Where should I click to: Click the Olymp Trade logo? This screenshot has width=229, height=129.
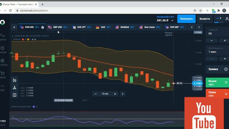tap(3, 22)
